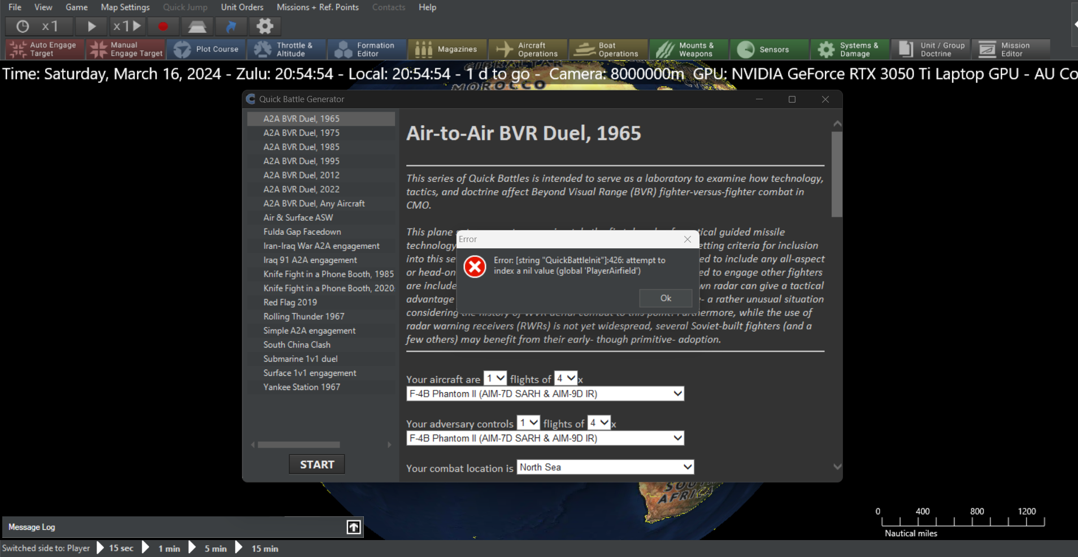
Task: Click Ok in the Error dialog
Action: (x=666, y=298)
